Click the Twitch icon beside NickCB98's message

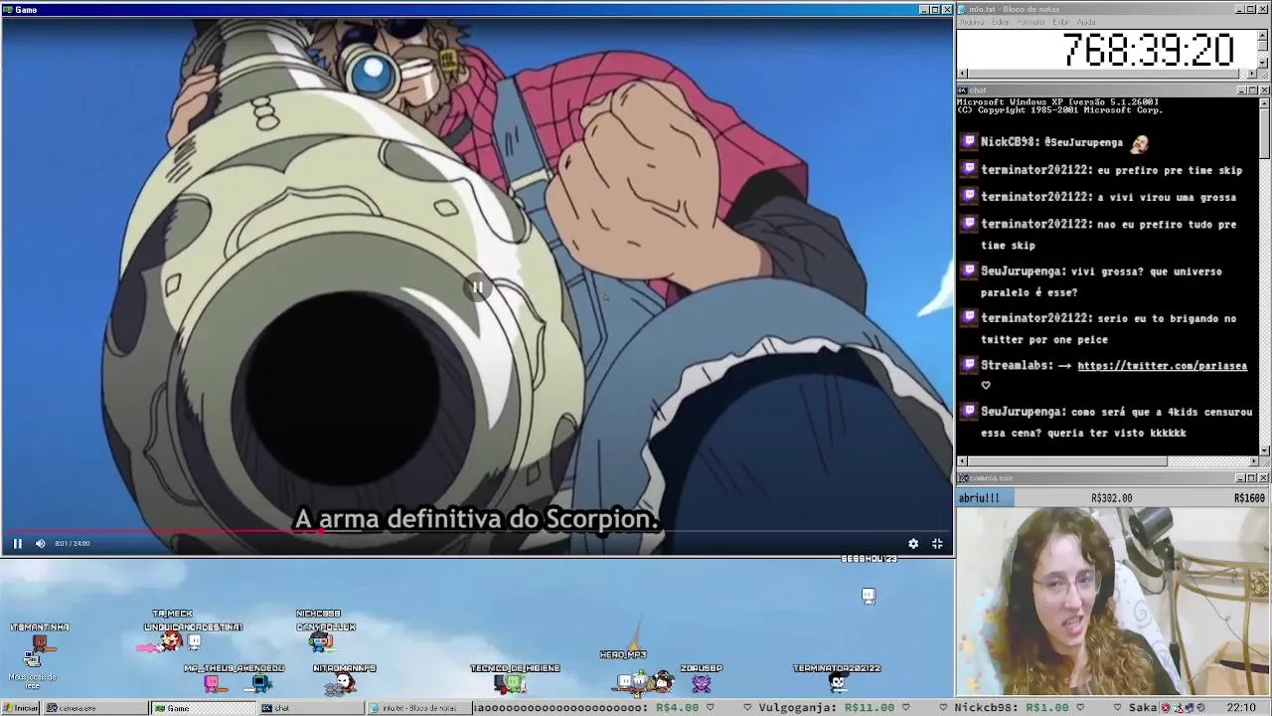tap(969, 142)
